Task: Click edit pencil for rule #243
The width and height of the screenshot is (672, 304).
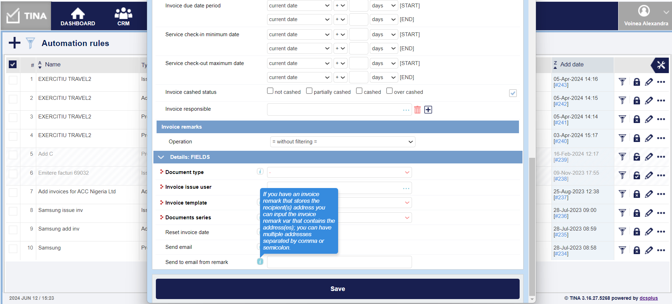Action: click(x=649, y=82)
